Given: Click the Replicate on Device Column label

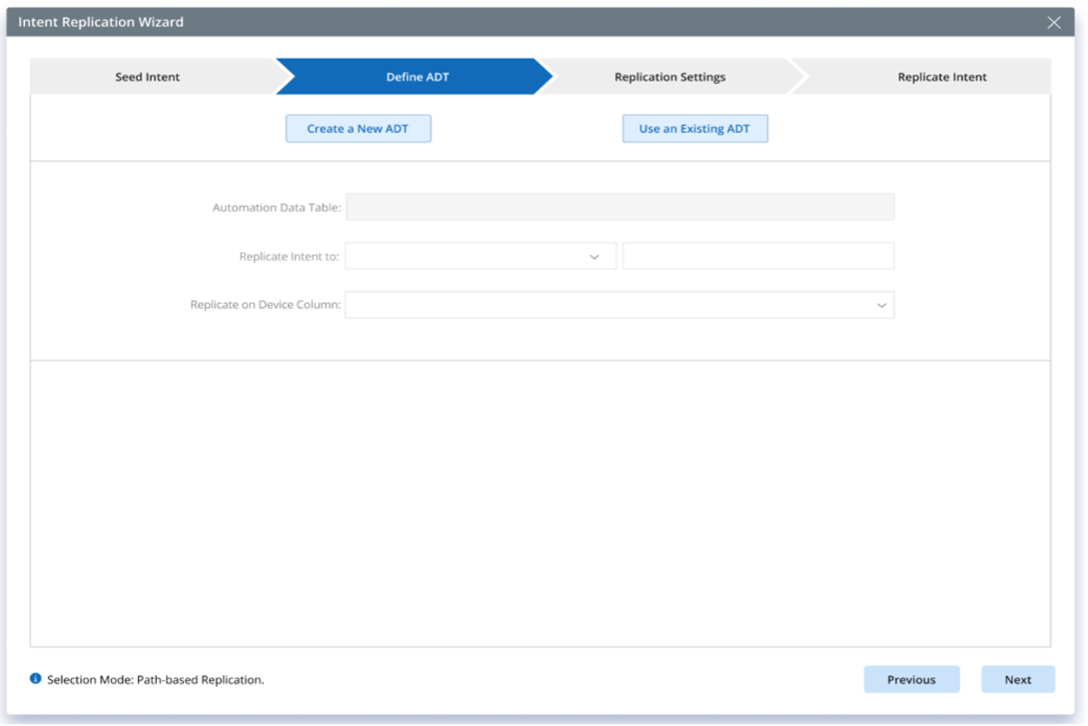Looking at the screenshot, I should click(x=266, y=305).
